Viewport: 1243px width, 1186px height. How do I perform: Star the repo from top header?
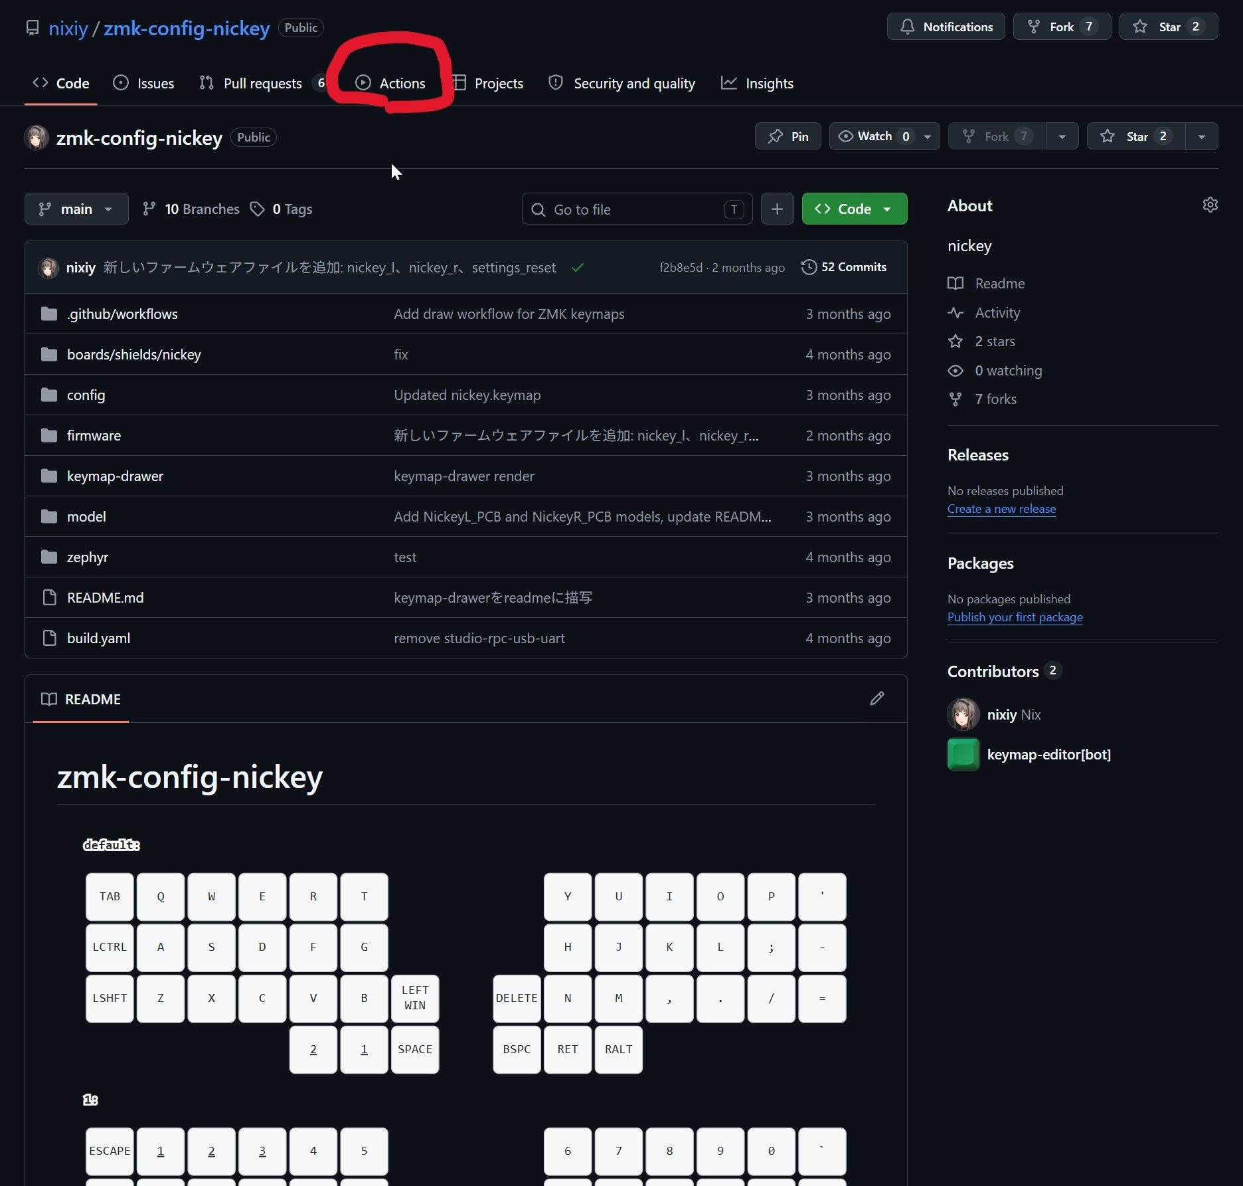tap(1169, 27)
